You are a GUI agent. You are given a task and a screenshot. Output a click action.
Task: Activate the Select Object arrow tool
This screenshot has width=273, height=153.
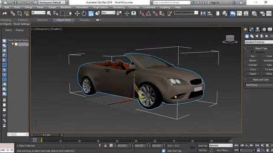(49, 13)
